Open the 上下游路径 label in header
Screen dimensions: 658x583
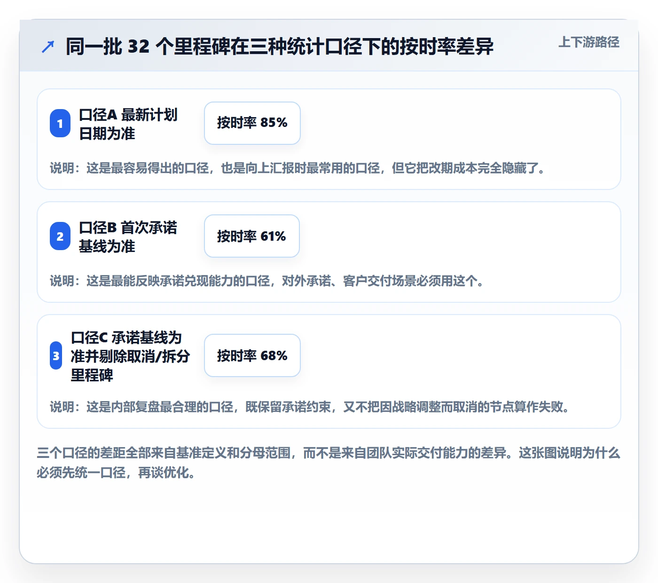(589, 42)
